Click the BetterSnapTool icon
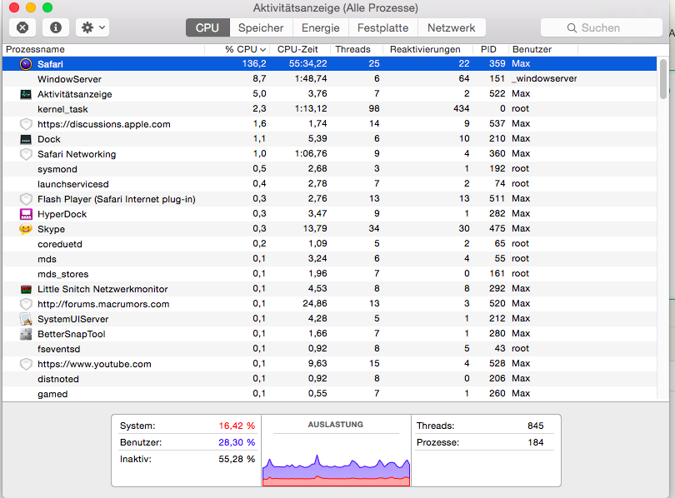This screenshot has width=675, height=498. [26, 334]
